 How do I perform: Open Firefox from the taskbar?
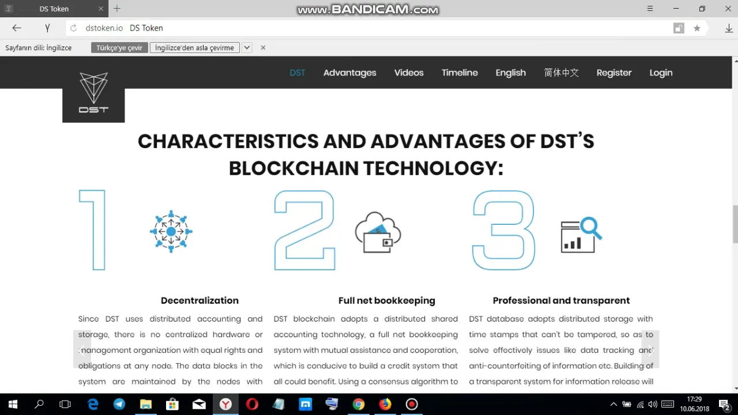385,404
